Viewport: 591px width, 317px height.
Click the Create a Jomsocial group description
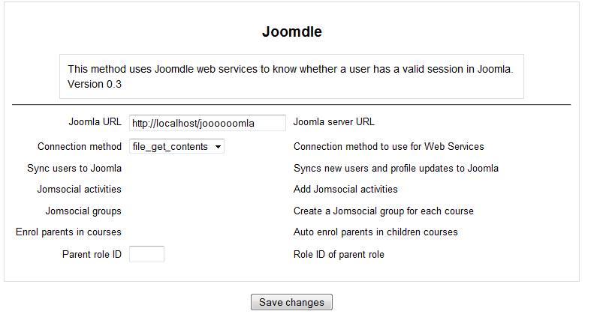pyautogui.click(x=383, y=211)
